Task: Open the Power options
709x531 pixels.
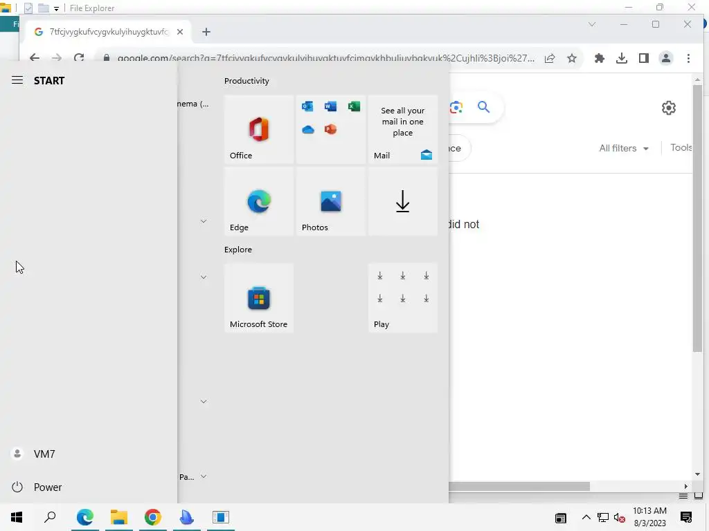Action: (x=37, y=487)
